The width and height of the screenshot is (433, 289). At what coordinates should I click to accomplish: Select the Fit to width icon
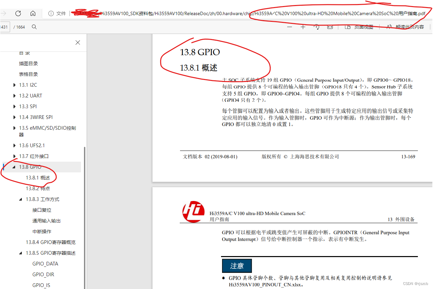330,27
